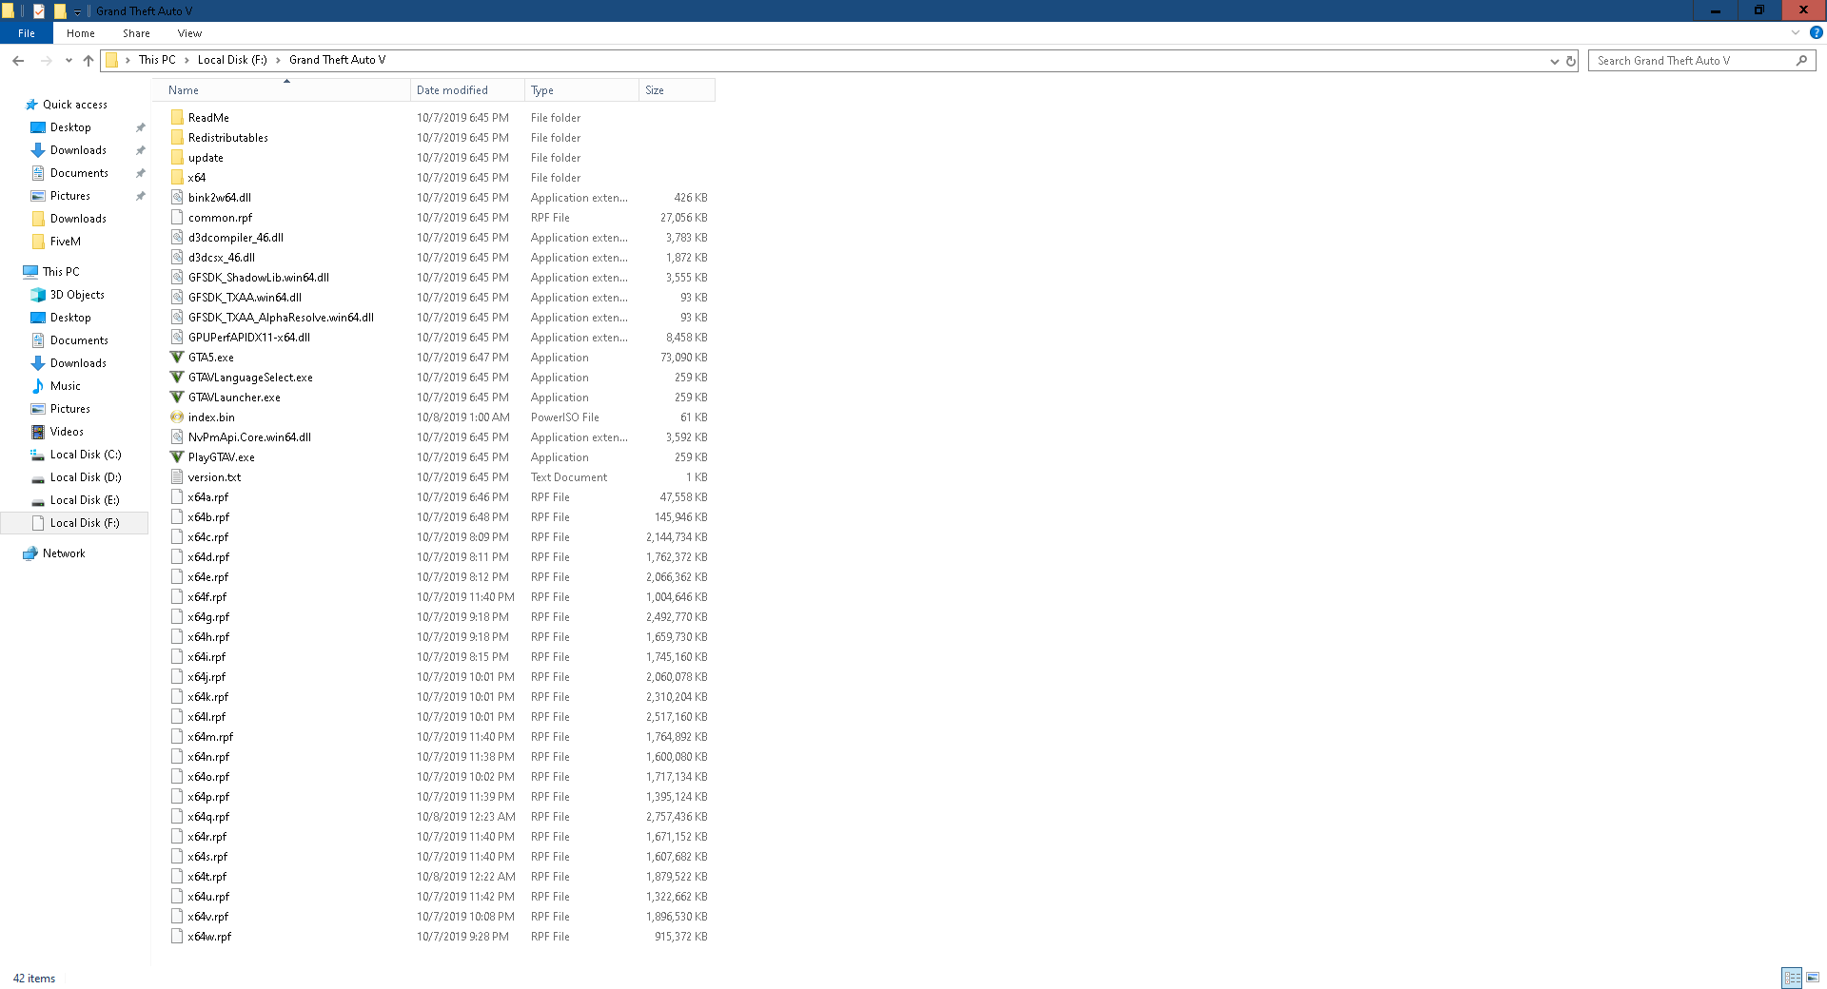
Task: Select the update folder icon
Action: tap(177, 158)
